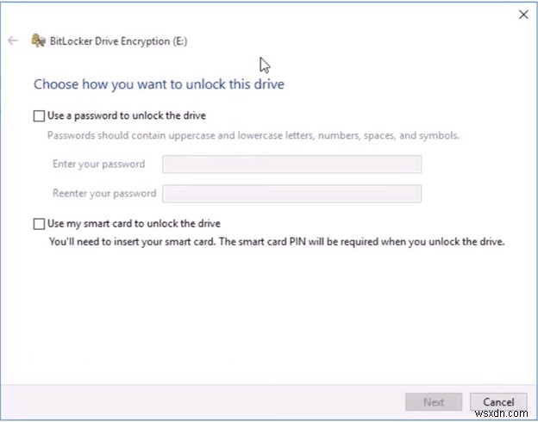Click the 'Choose how you want to unlock' heading

click(159, 84)
